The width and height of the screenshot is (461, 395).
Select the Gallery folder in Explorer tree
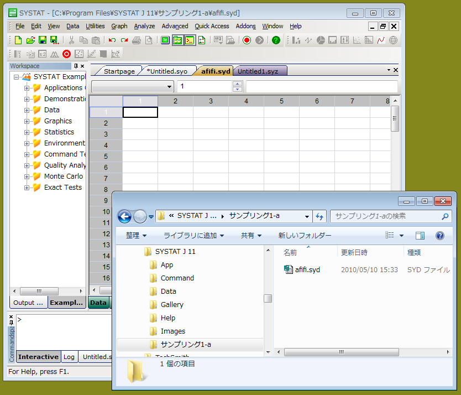[172, 305]
